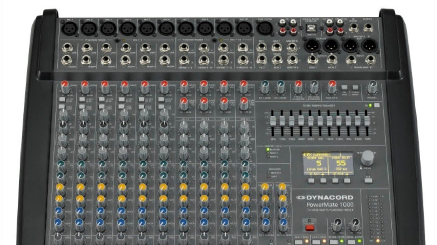
Task: Adjust the red gain knob on channel 6
Action: (165, 86)
